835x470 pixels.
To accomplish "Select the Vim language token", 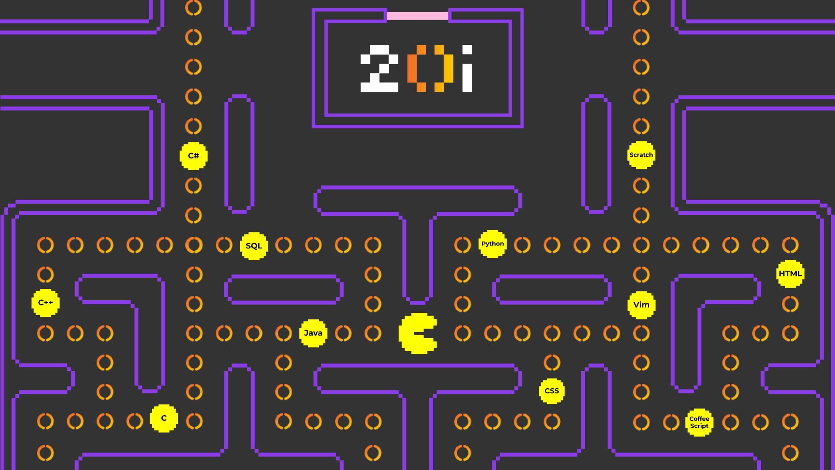I will (x=640, y=304).
